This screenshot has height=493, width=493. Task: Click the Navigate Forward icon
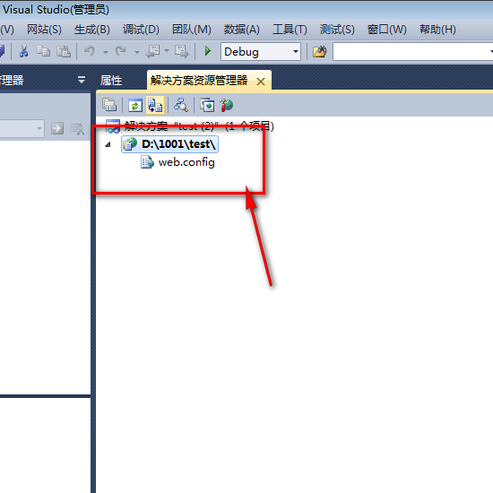pyautogui.click(x=182, y=51)
